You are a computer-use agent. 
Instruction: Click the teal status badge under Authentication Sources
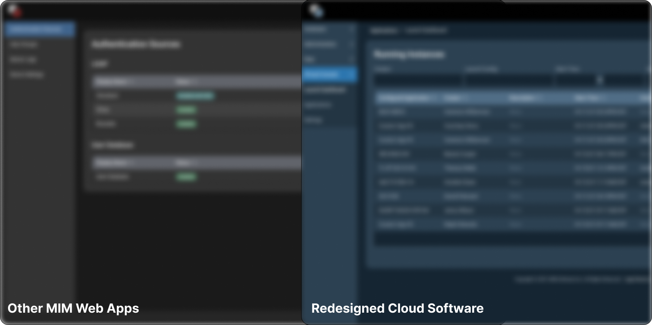(x=195, y=96)
